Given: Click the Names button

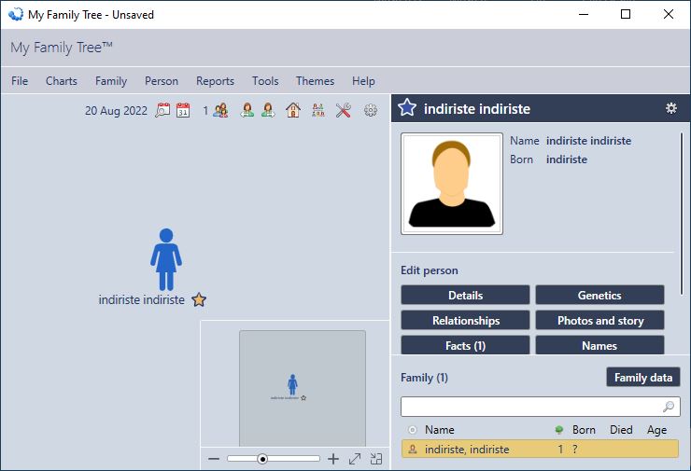Looking at the screenshot, I should 599,345.
